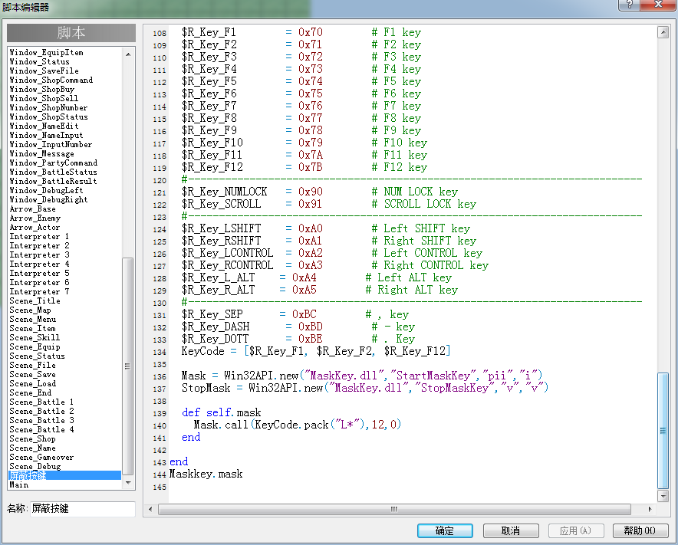
Task: Click the 名称 script name input field
Action: point(83,508)
